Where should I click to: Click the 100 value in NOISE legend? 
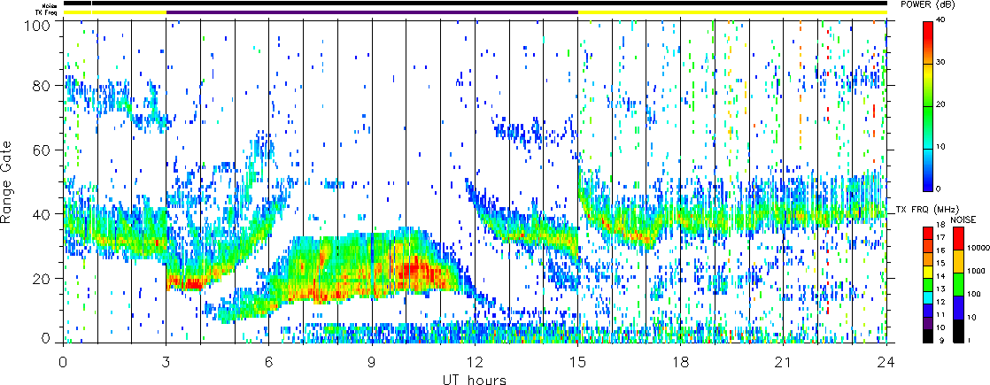click(972, 294)
